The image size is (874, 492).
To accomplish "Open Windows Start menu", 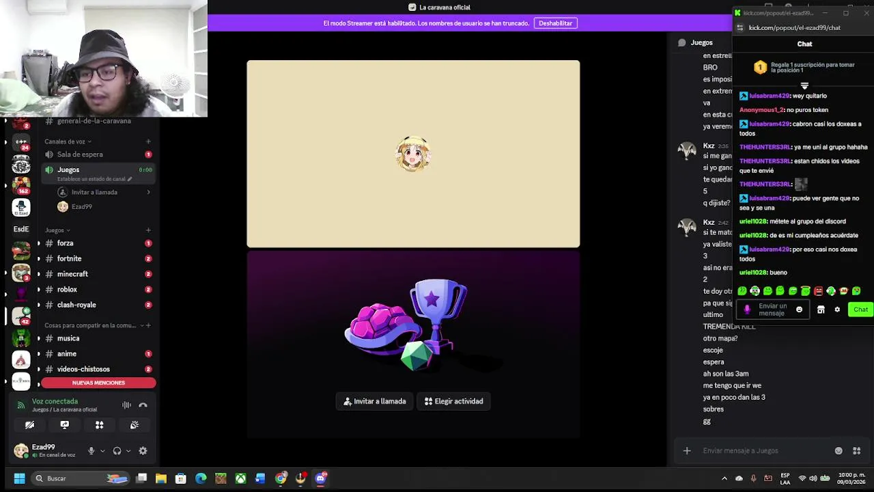I will (19, 478).
